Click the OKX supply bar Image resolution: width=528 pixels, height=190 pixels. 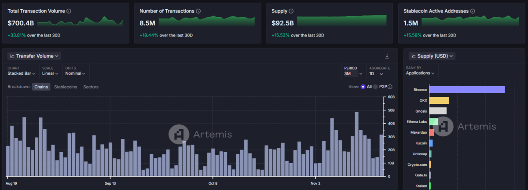tap(439, 100)
